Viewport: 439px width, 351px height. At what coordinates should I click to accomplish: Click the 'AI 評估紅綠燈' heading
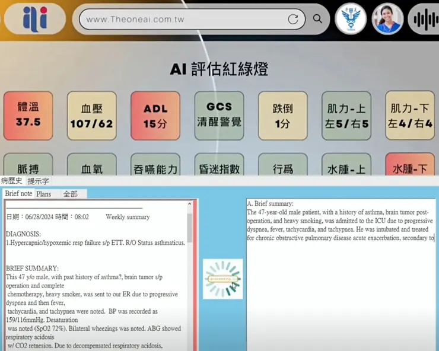tap(220, 69)
